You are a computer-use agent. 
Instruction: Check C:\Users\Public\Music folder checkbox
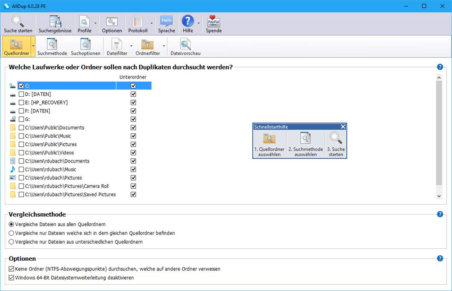[21, 136]
